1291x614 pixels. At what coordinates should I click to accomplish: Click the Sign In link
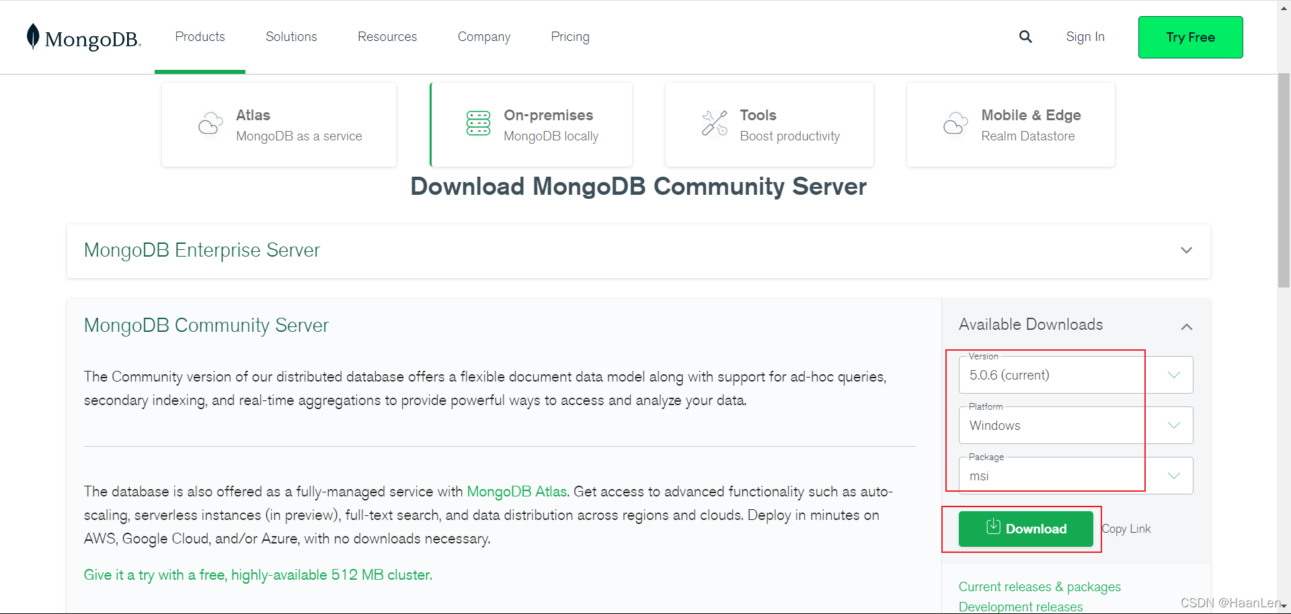click(x=1085, y=37)
